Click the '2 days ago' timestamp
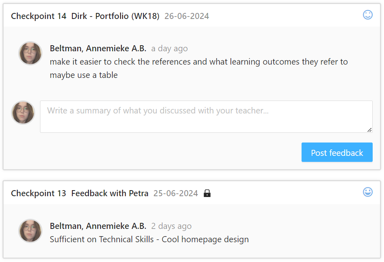Viewport: 384px width, 262px height. pos(171,226)
